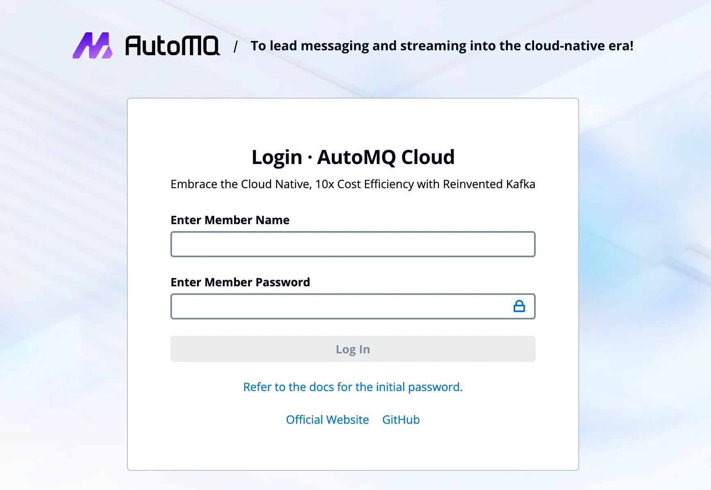Select the AutoMQ wordmark next to the logo
The width and height of the screenshot is (711, 490).
(172, 46)
